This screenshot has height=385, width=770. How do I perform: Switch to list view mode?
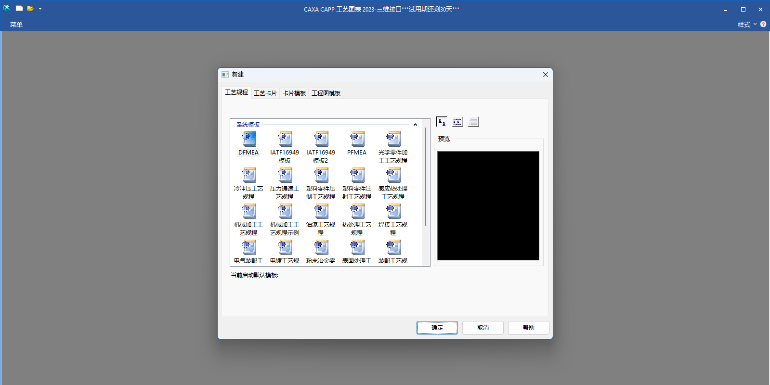point(457,122)
